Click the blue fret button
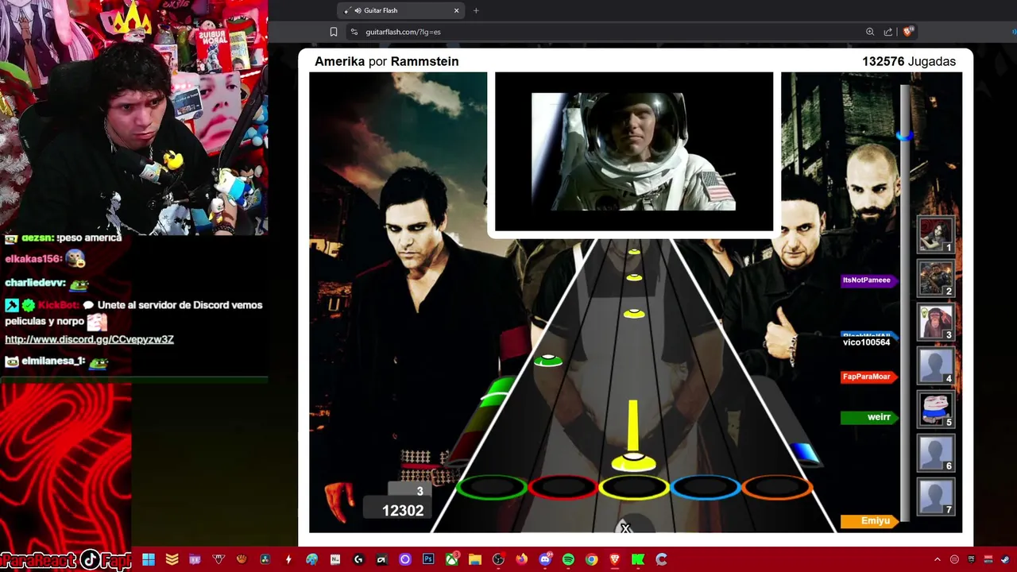 tap(706, 487)
